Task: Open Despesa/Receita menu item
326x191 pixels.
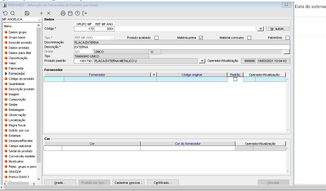Action: click(21, 141)
